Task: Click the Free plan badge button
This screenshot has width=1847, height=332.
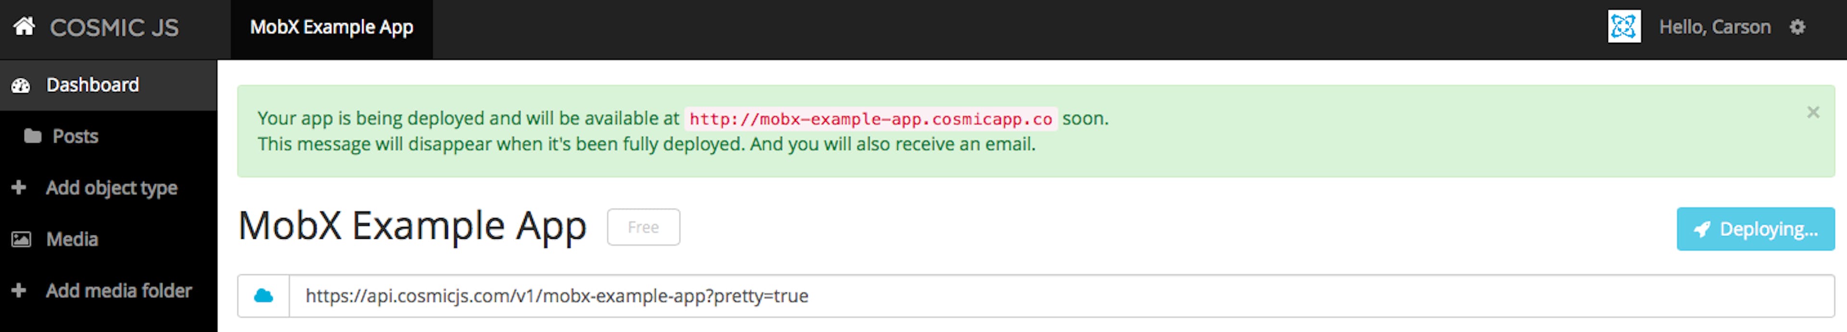Action: [x=643, y=227]
